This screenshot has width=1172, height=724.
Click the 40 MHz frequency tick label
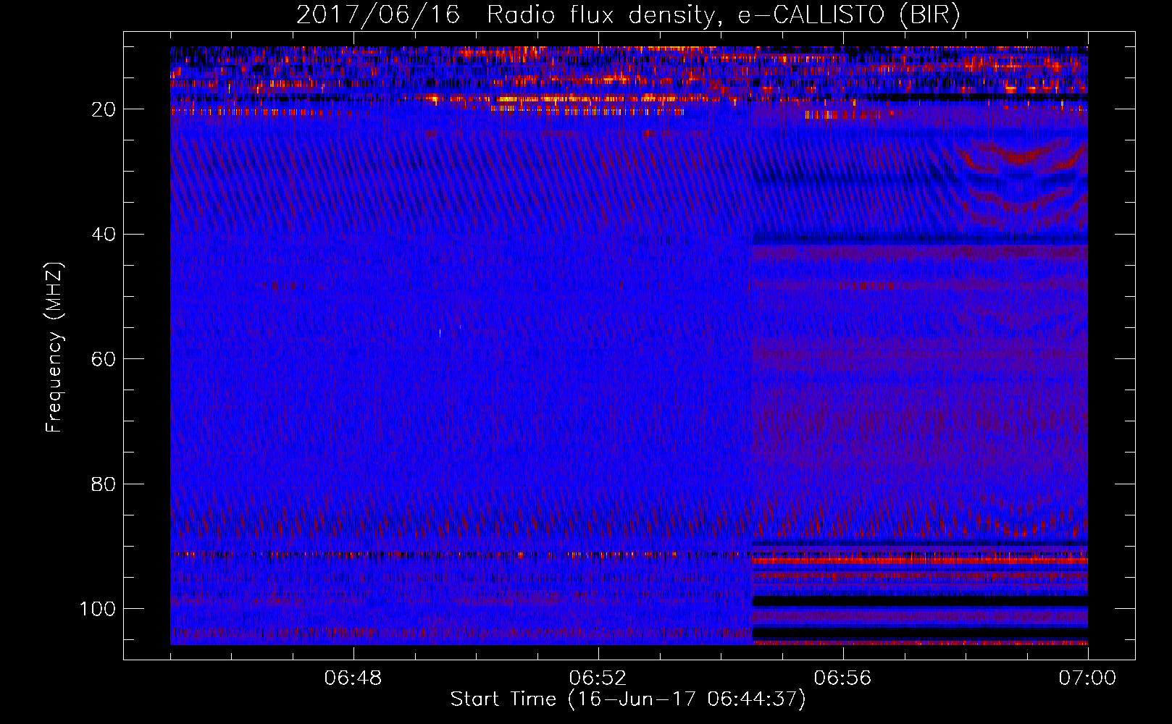104,235
